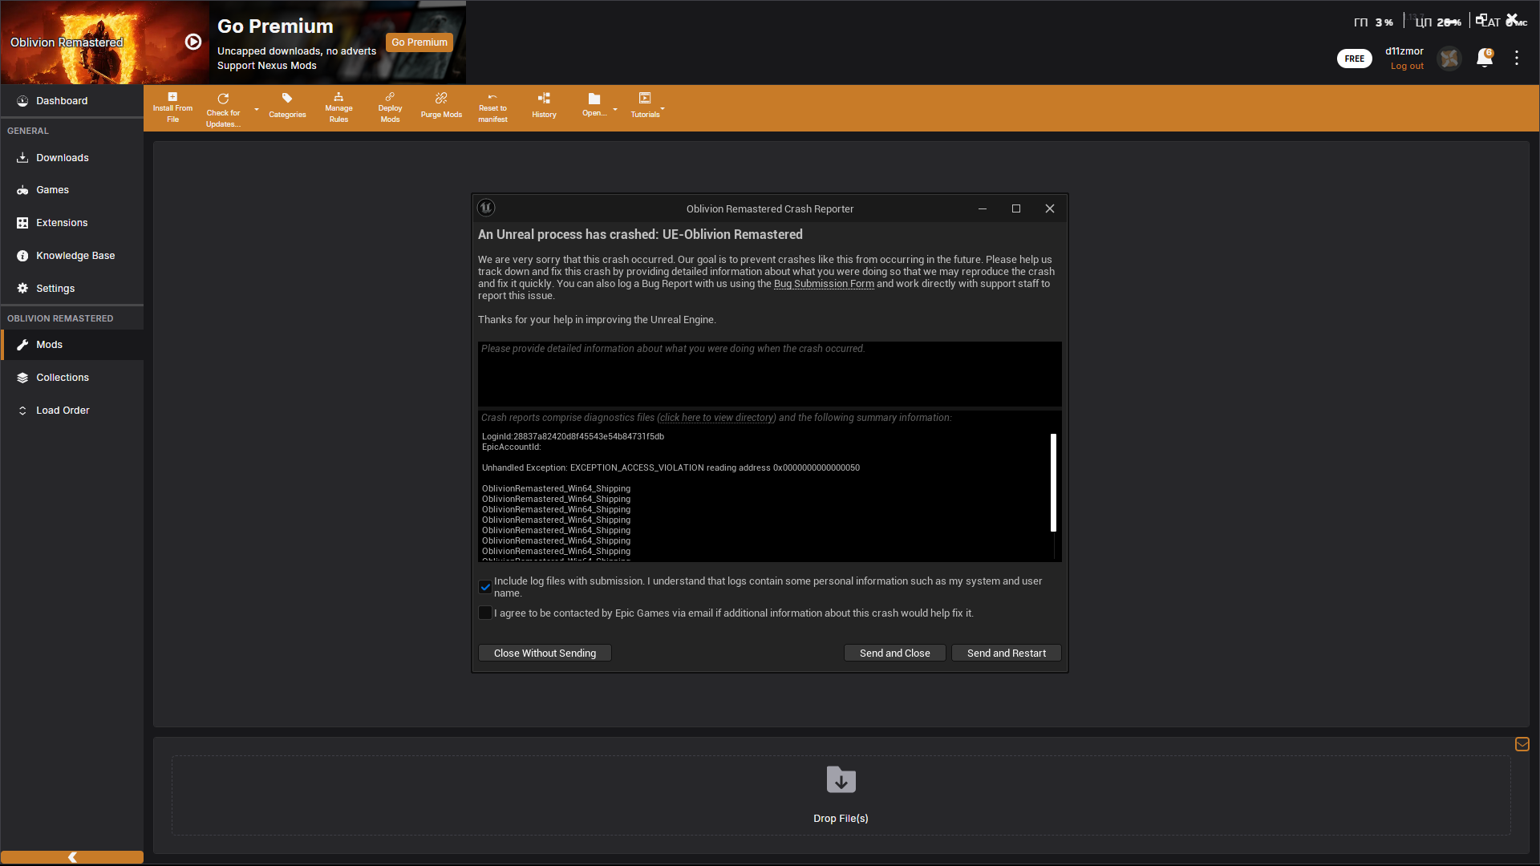Open the History toolbar icon

click(544, 99)
